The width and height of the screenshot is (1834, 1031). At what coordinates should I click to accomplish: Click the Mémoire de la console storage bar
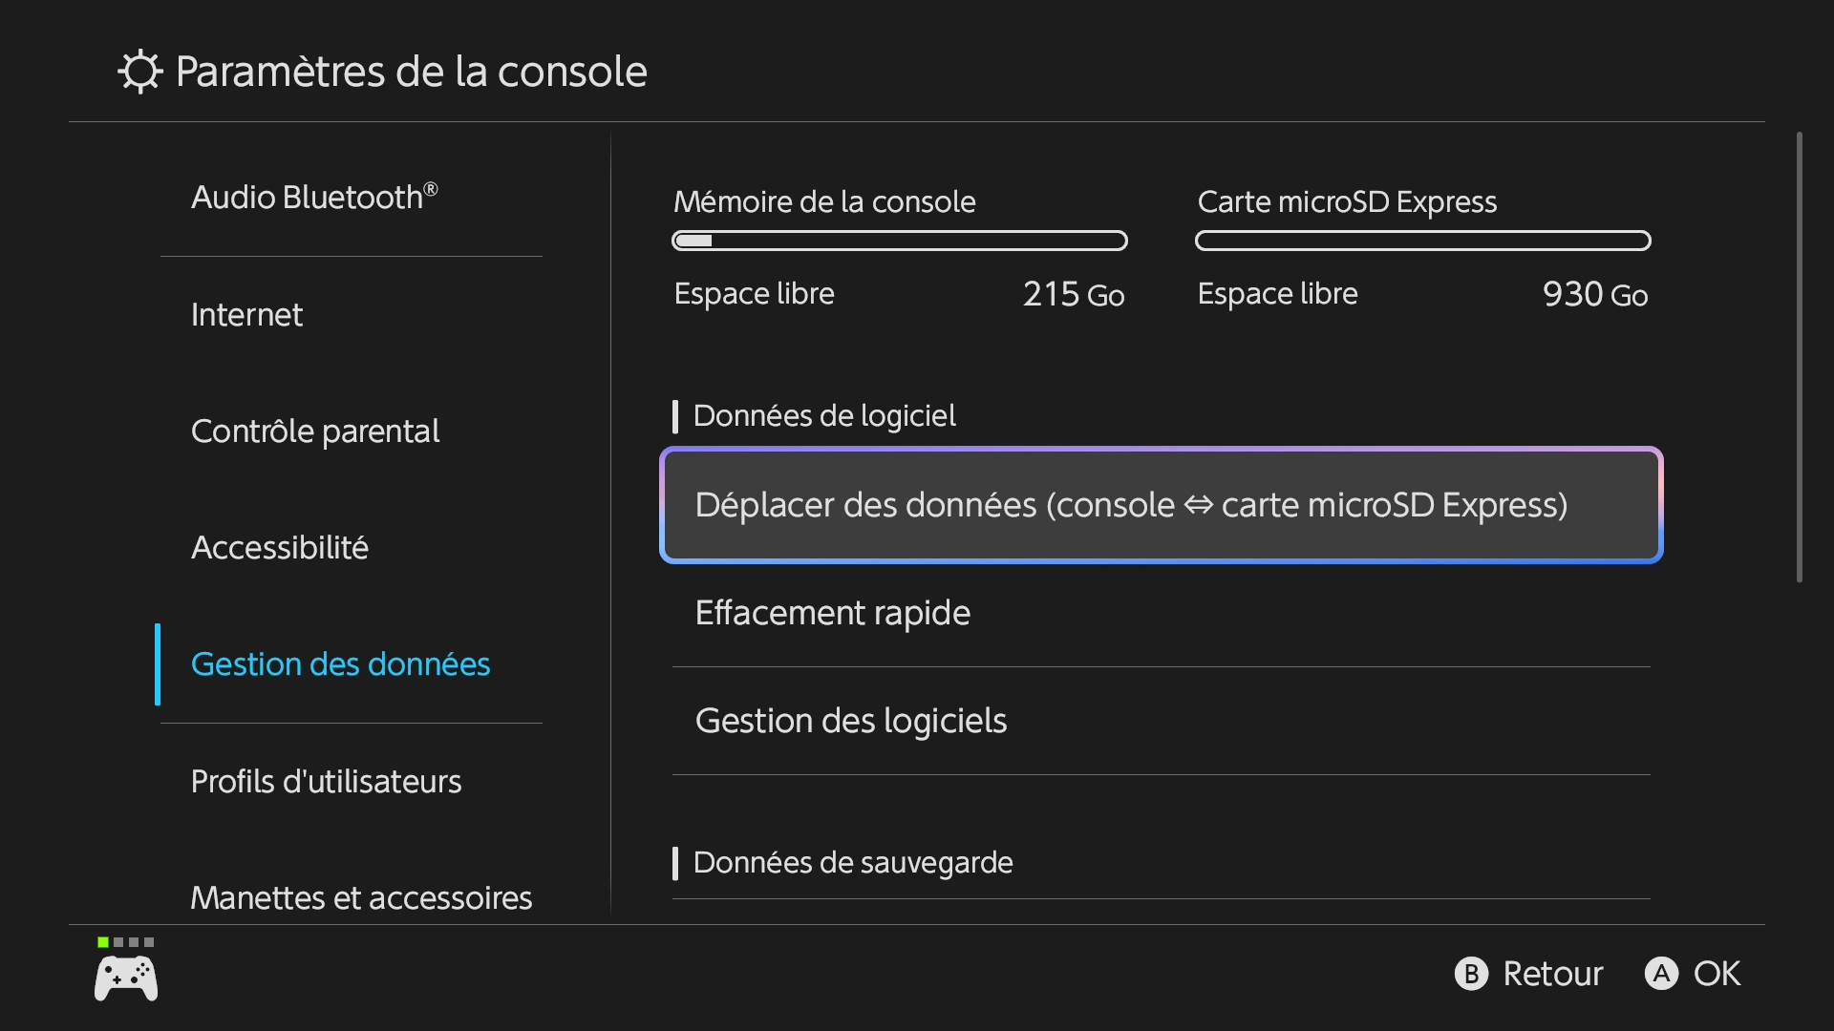899,241
